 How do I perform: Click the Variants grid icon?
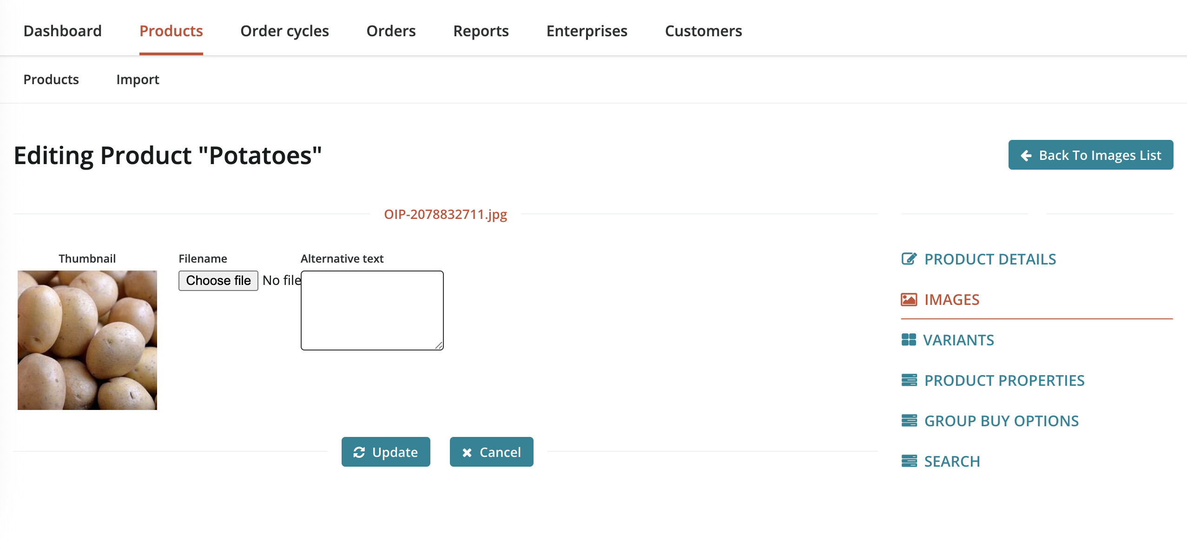click(x=908, y=340)
